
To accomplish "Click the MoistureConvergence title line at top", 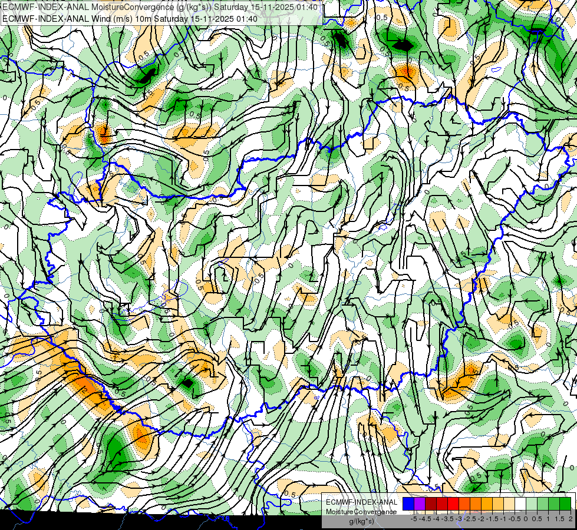I will 159,7.
